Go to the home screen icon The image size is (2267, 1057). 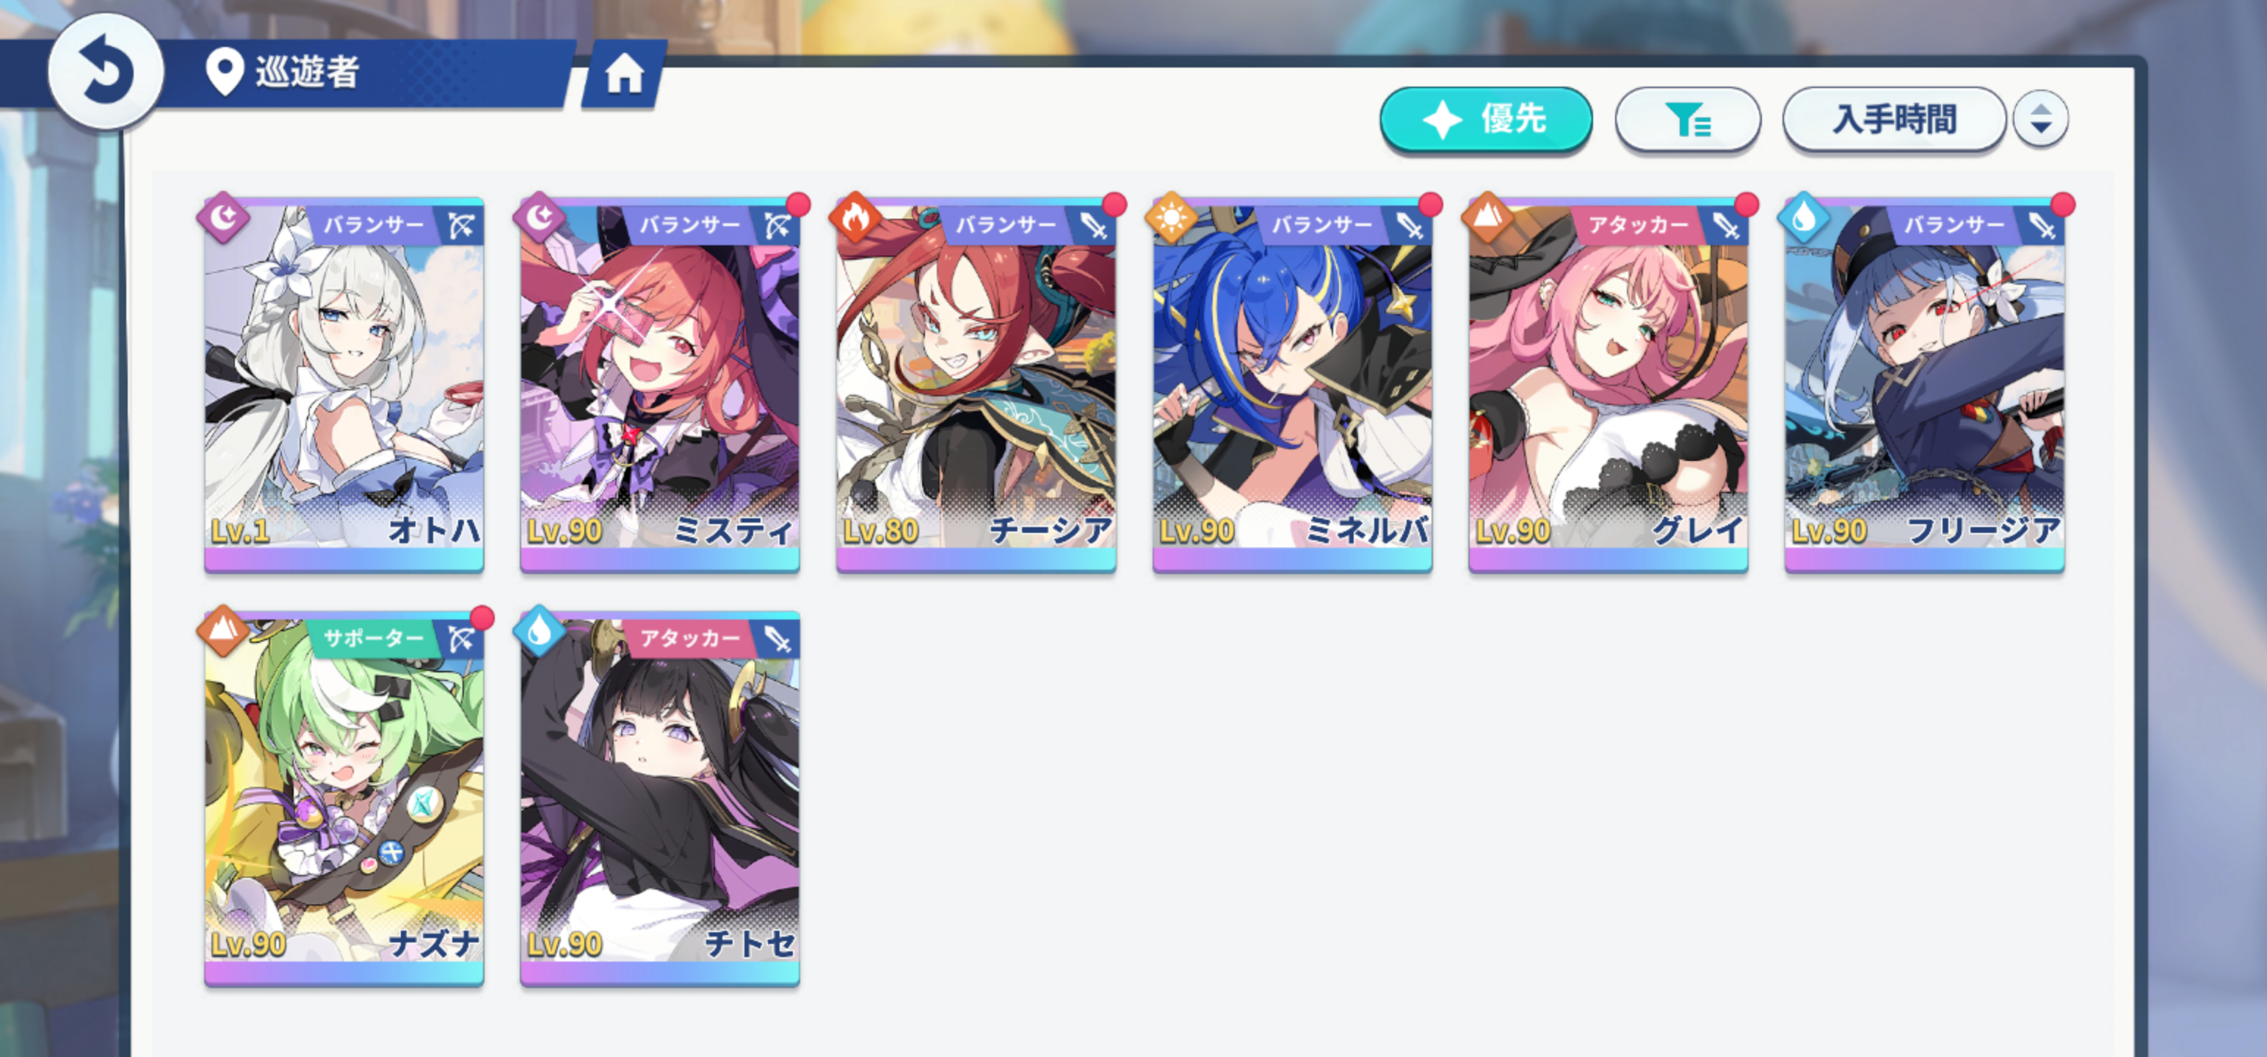click(x=624, y=73)
